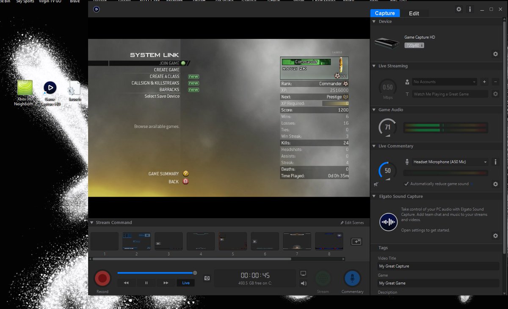Viewport: 508px width, 309px height.
Task: Select Stream Command scene 3
Action: click(x=168, y=241)
